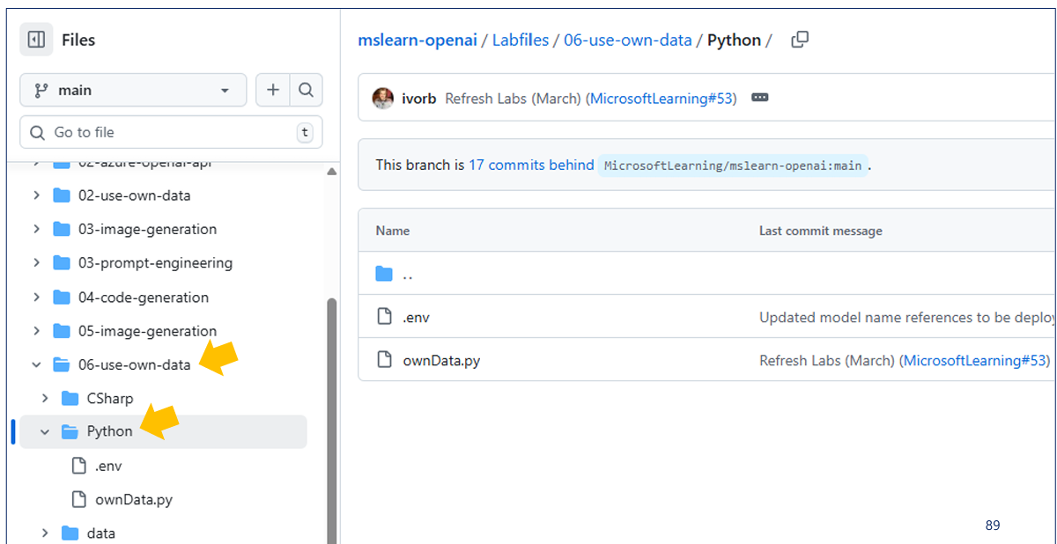This screenshot has width=1057, height=544.
Task: Click the search magnifier button beside plus
Action: [x=306, y=90]
